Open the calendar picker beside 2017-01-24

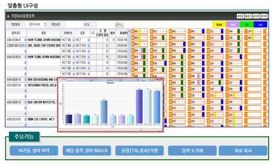45,24
